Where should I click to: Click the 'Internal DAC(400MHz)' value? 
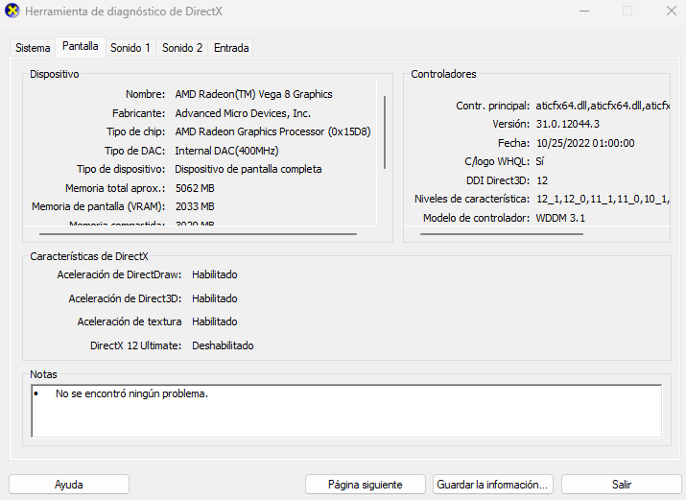point(226,151)
